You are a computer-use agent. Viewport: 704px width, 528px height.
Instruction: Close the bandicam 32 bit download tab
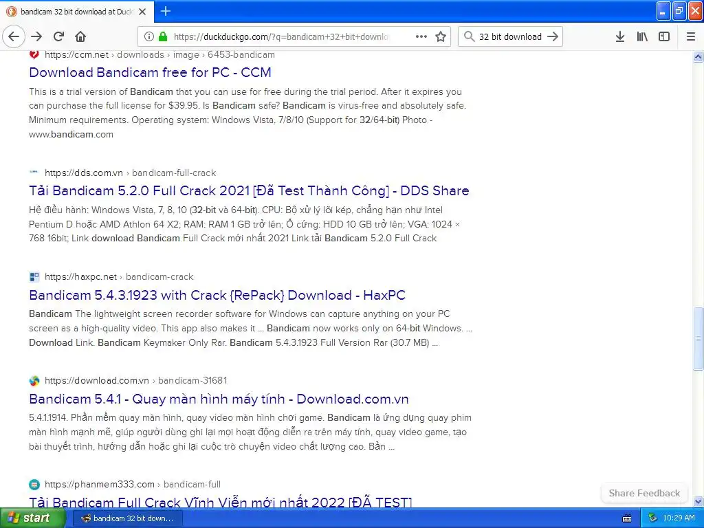(x=142, y=12)
